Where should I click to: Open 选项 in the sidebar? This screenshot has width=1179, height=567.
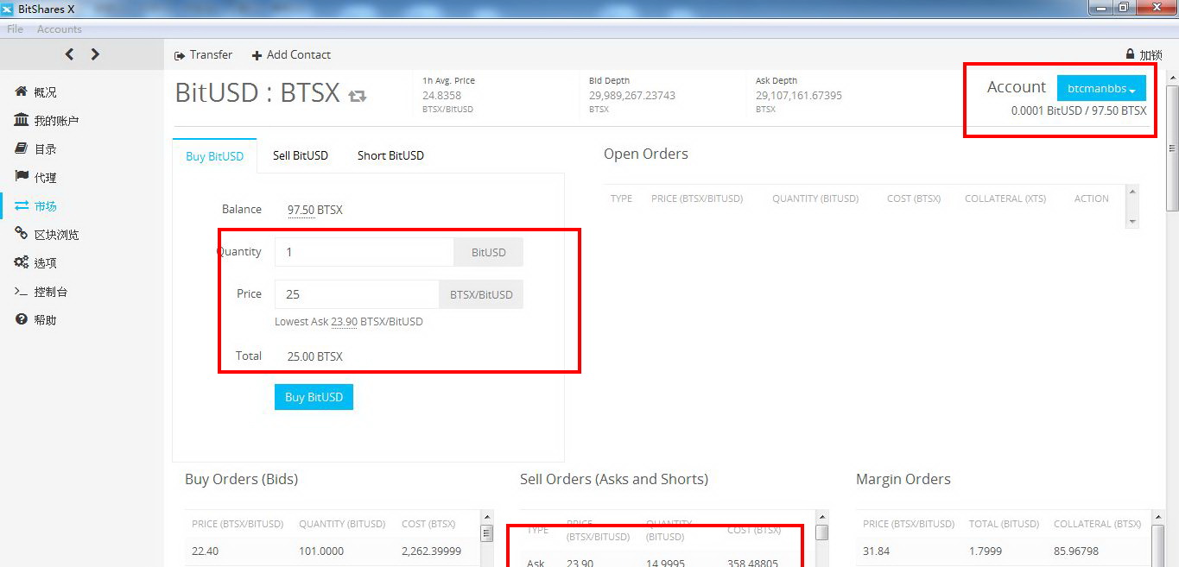(46, 263)
